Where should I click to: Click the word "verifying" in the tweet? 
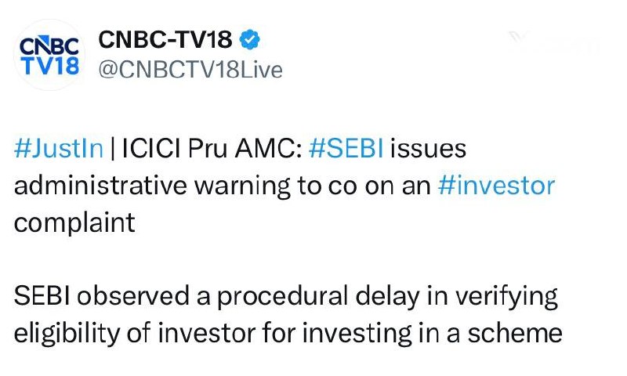(506, 298)
